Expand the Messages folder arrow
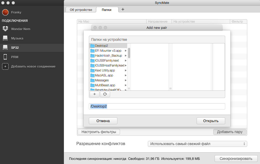Screen dimensions: 260x164 126,80
